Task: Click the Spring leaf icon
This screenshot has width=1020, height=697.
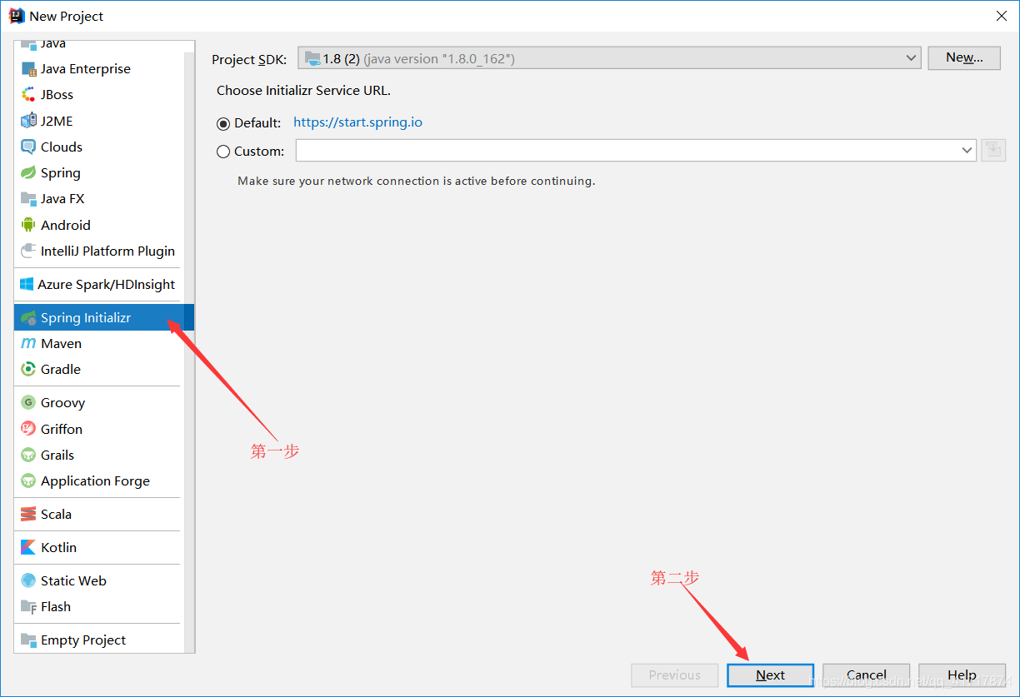Action: 28,173
